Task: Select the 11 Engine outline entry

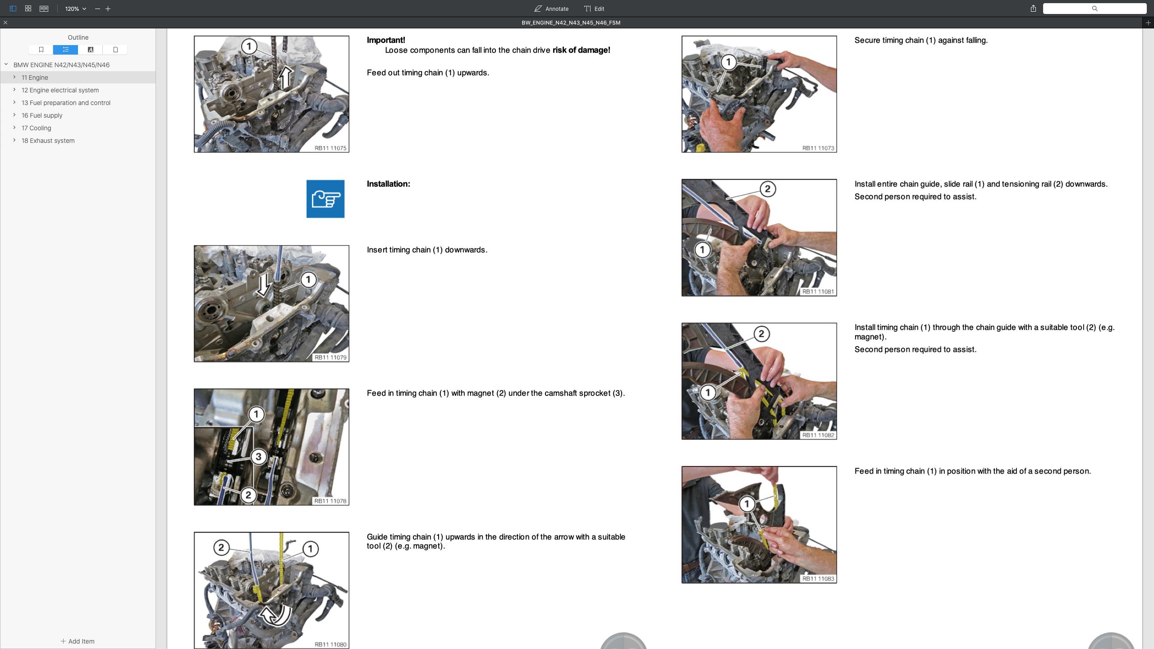Action: pos(78,78)
